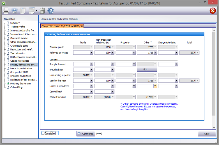Open Other annual profits navigation item
Viewport: 219px width, 145px height.
click(x=23, y=42)
